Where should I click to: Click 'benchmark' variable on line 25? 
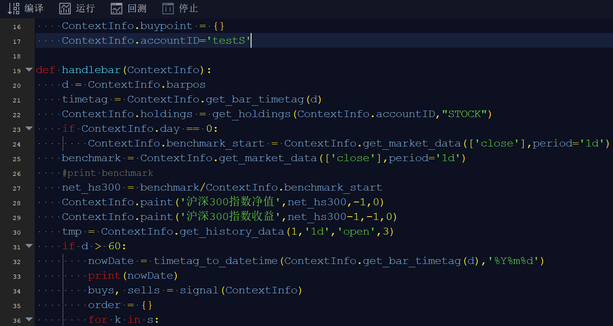click(91, 158)
